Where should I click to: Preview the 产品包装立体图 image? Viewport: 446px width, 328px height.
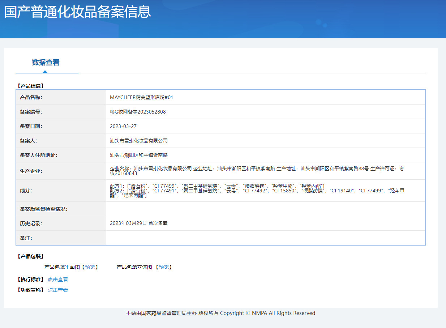164,267
